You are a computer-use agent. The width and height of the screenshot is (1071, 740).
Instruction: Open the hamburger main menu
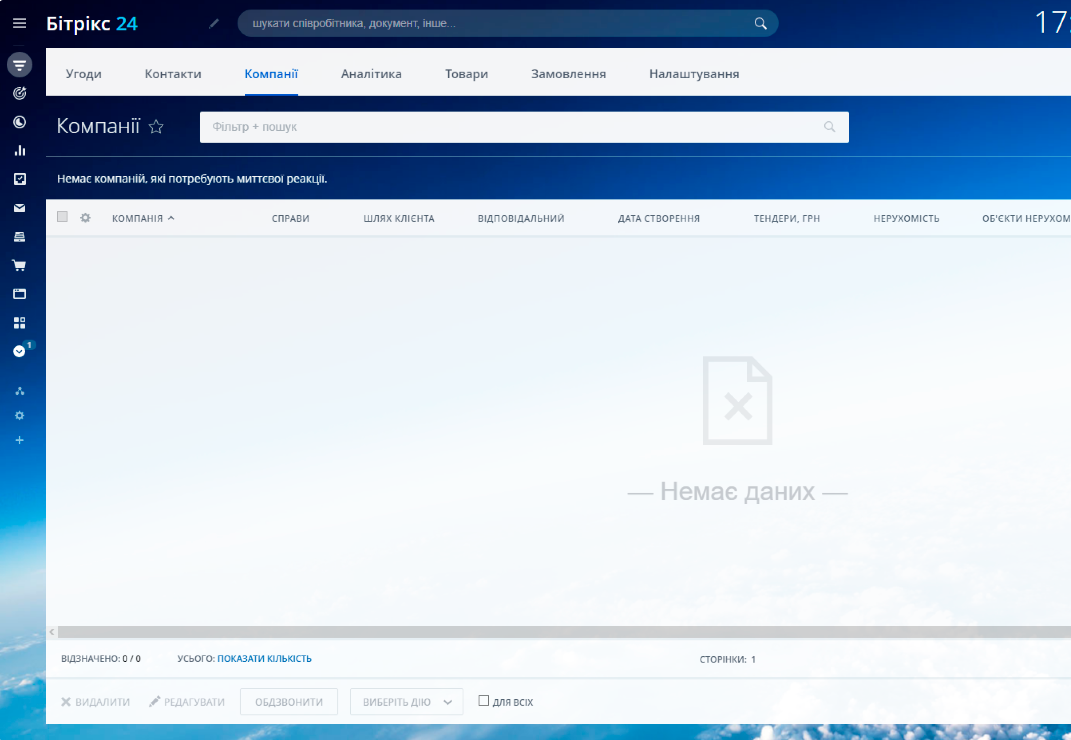[x=19, y=23]
